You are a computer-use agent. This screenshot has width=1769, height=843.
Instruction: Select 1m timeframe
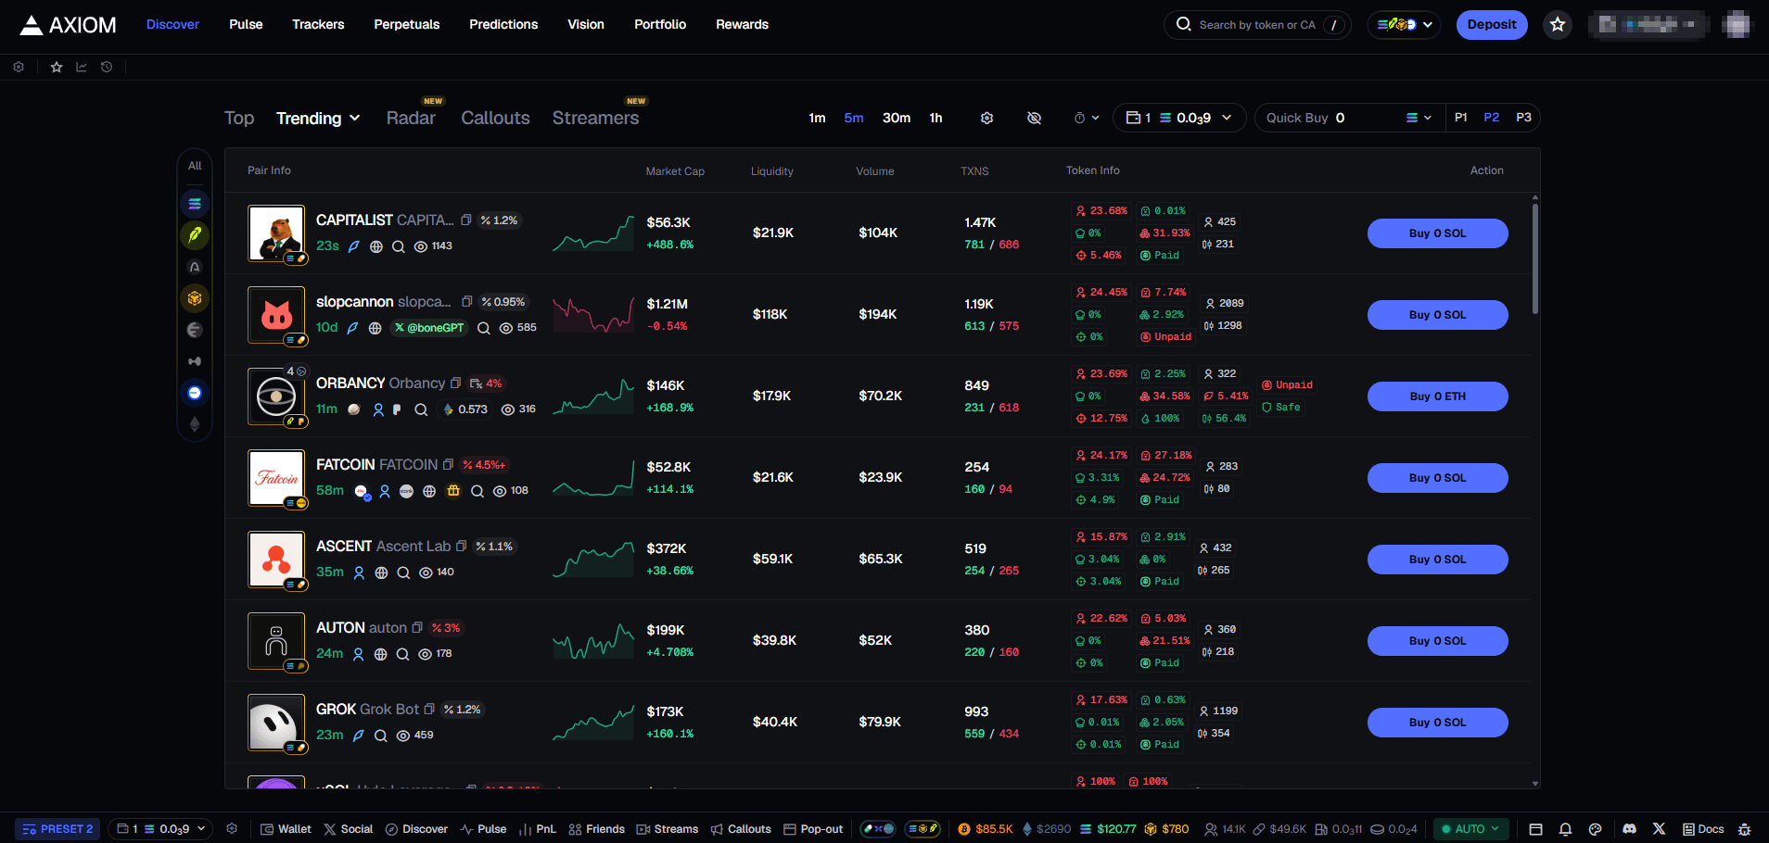coord(817,118)
